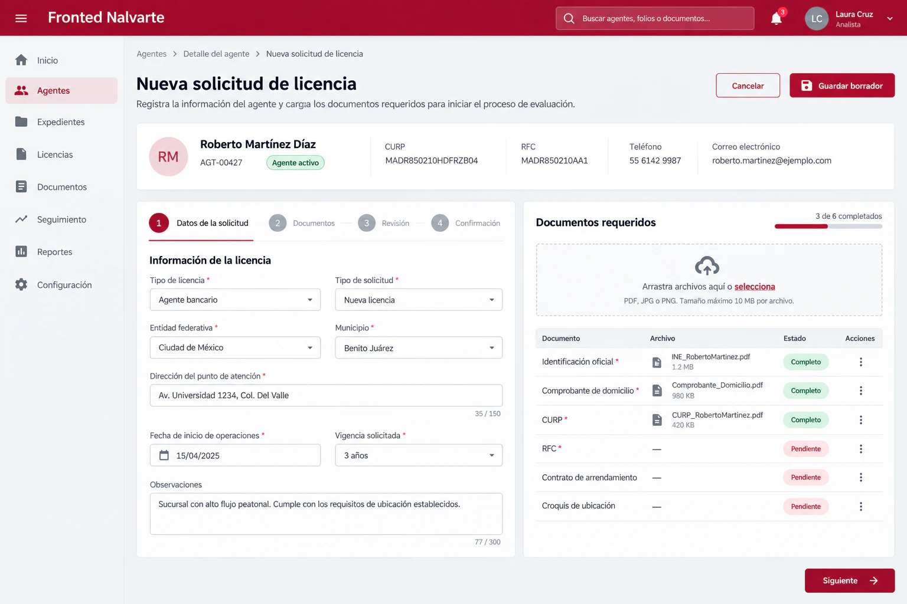This screenshot has height=604, width=907.
Task: Open the notifications bell
Action: 777,18
